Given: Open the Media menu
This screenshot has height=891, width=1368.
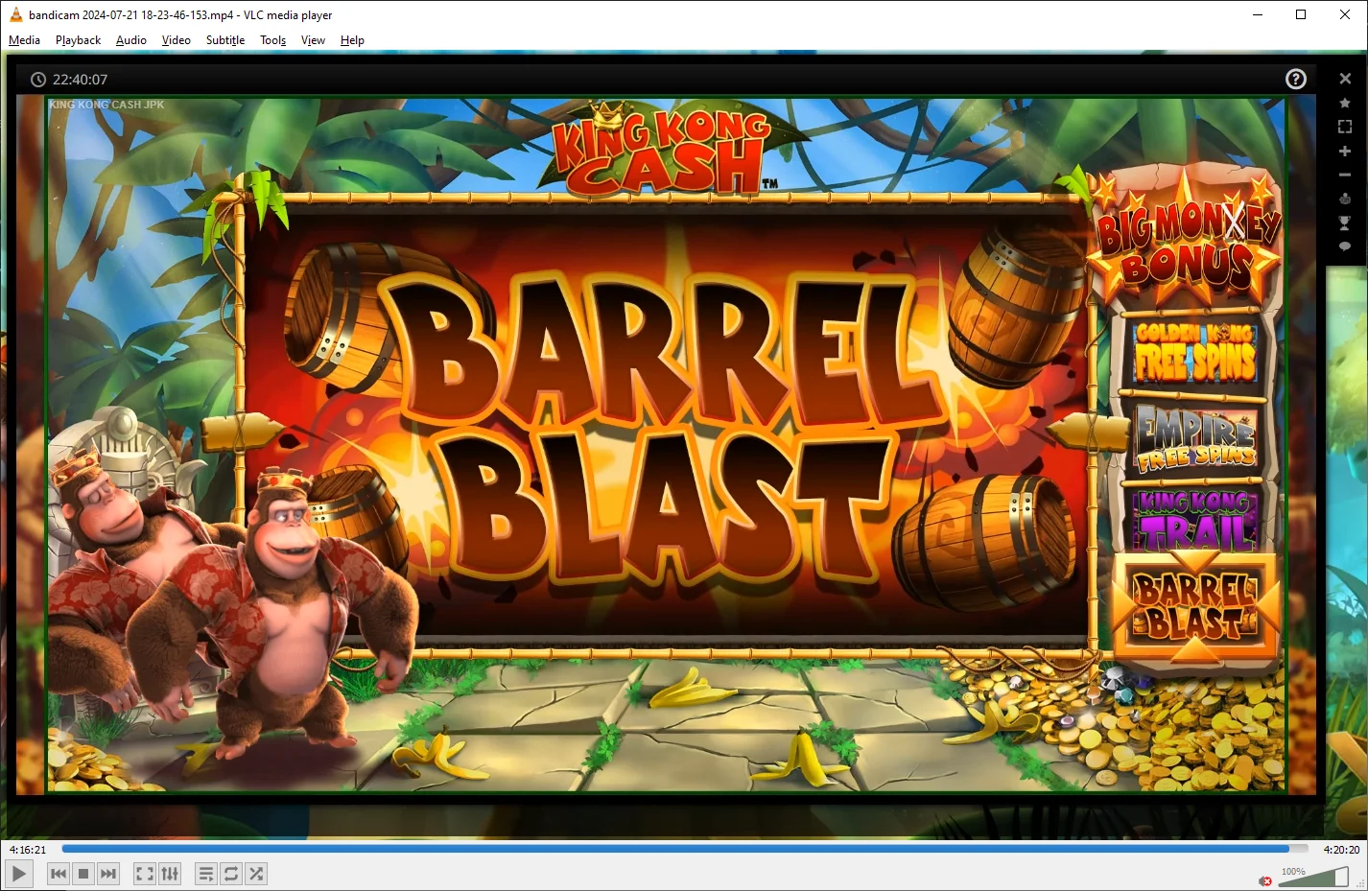Looking at the screenshot, I should click(x=24, y=40).
